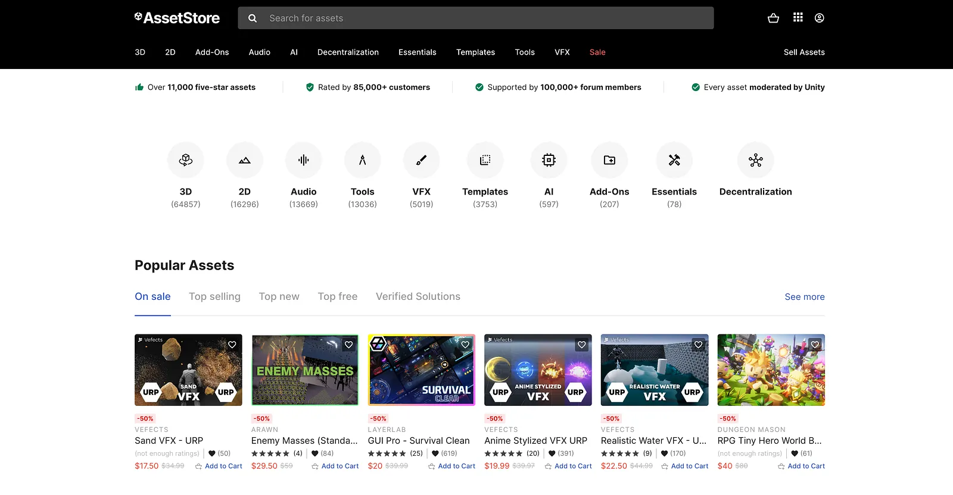The image size is (953, 495).
Task: Open the Sell Assets link
Action: tap(804, 52)
